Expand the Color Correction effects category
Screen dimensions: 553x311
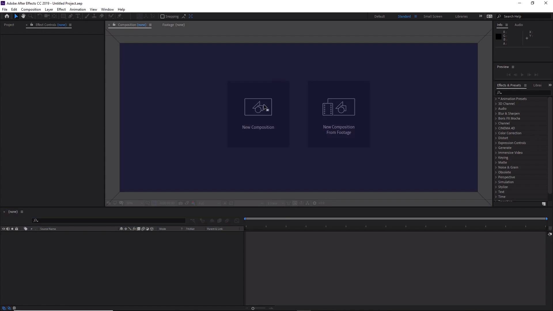496,133
